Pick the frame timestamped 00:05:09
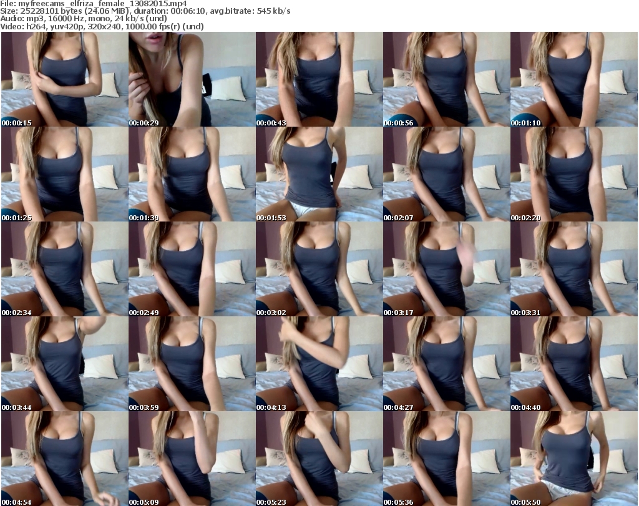639x506 pixels. (x=192, y=459)
